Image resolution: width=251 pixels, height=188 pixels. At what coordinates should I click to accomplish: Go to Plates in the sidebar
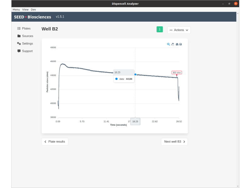coord(26,29)
